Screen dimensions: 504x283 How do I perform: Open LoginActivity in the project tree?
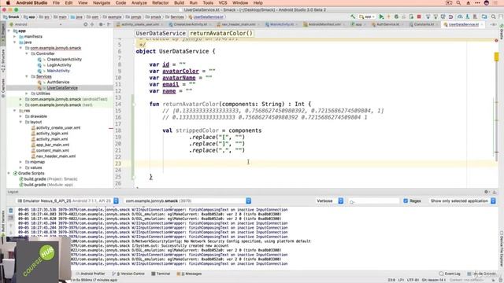tap(59, 65)
